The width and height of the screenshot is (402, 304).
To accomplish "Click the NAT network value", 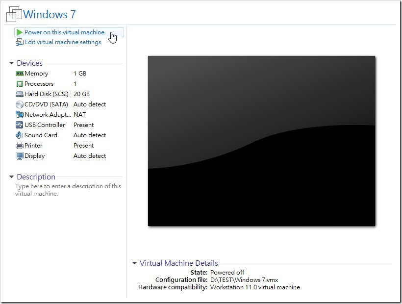I will [x=79, y=115].
